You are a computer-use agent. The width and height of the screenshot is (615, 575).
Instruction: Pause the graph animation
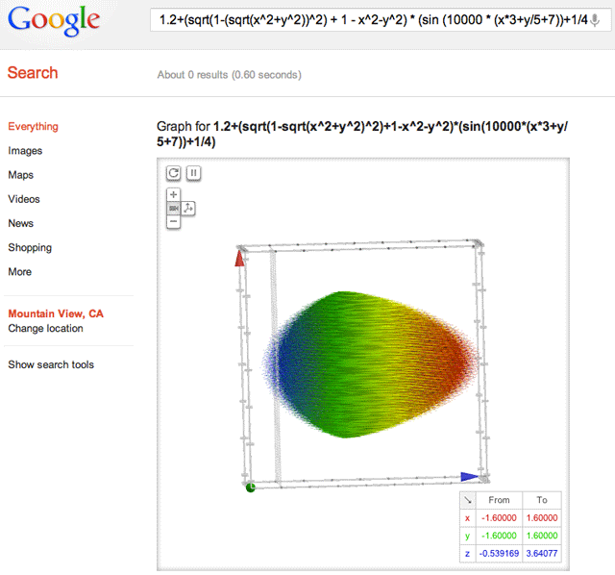coord(193,173)
